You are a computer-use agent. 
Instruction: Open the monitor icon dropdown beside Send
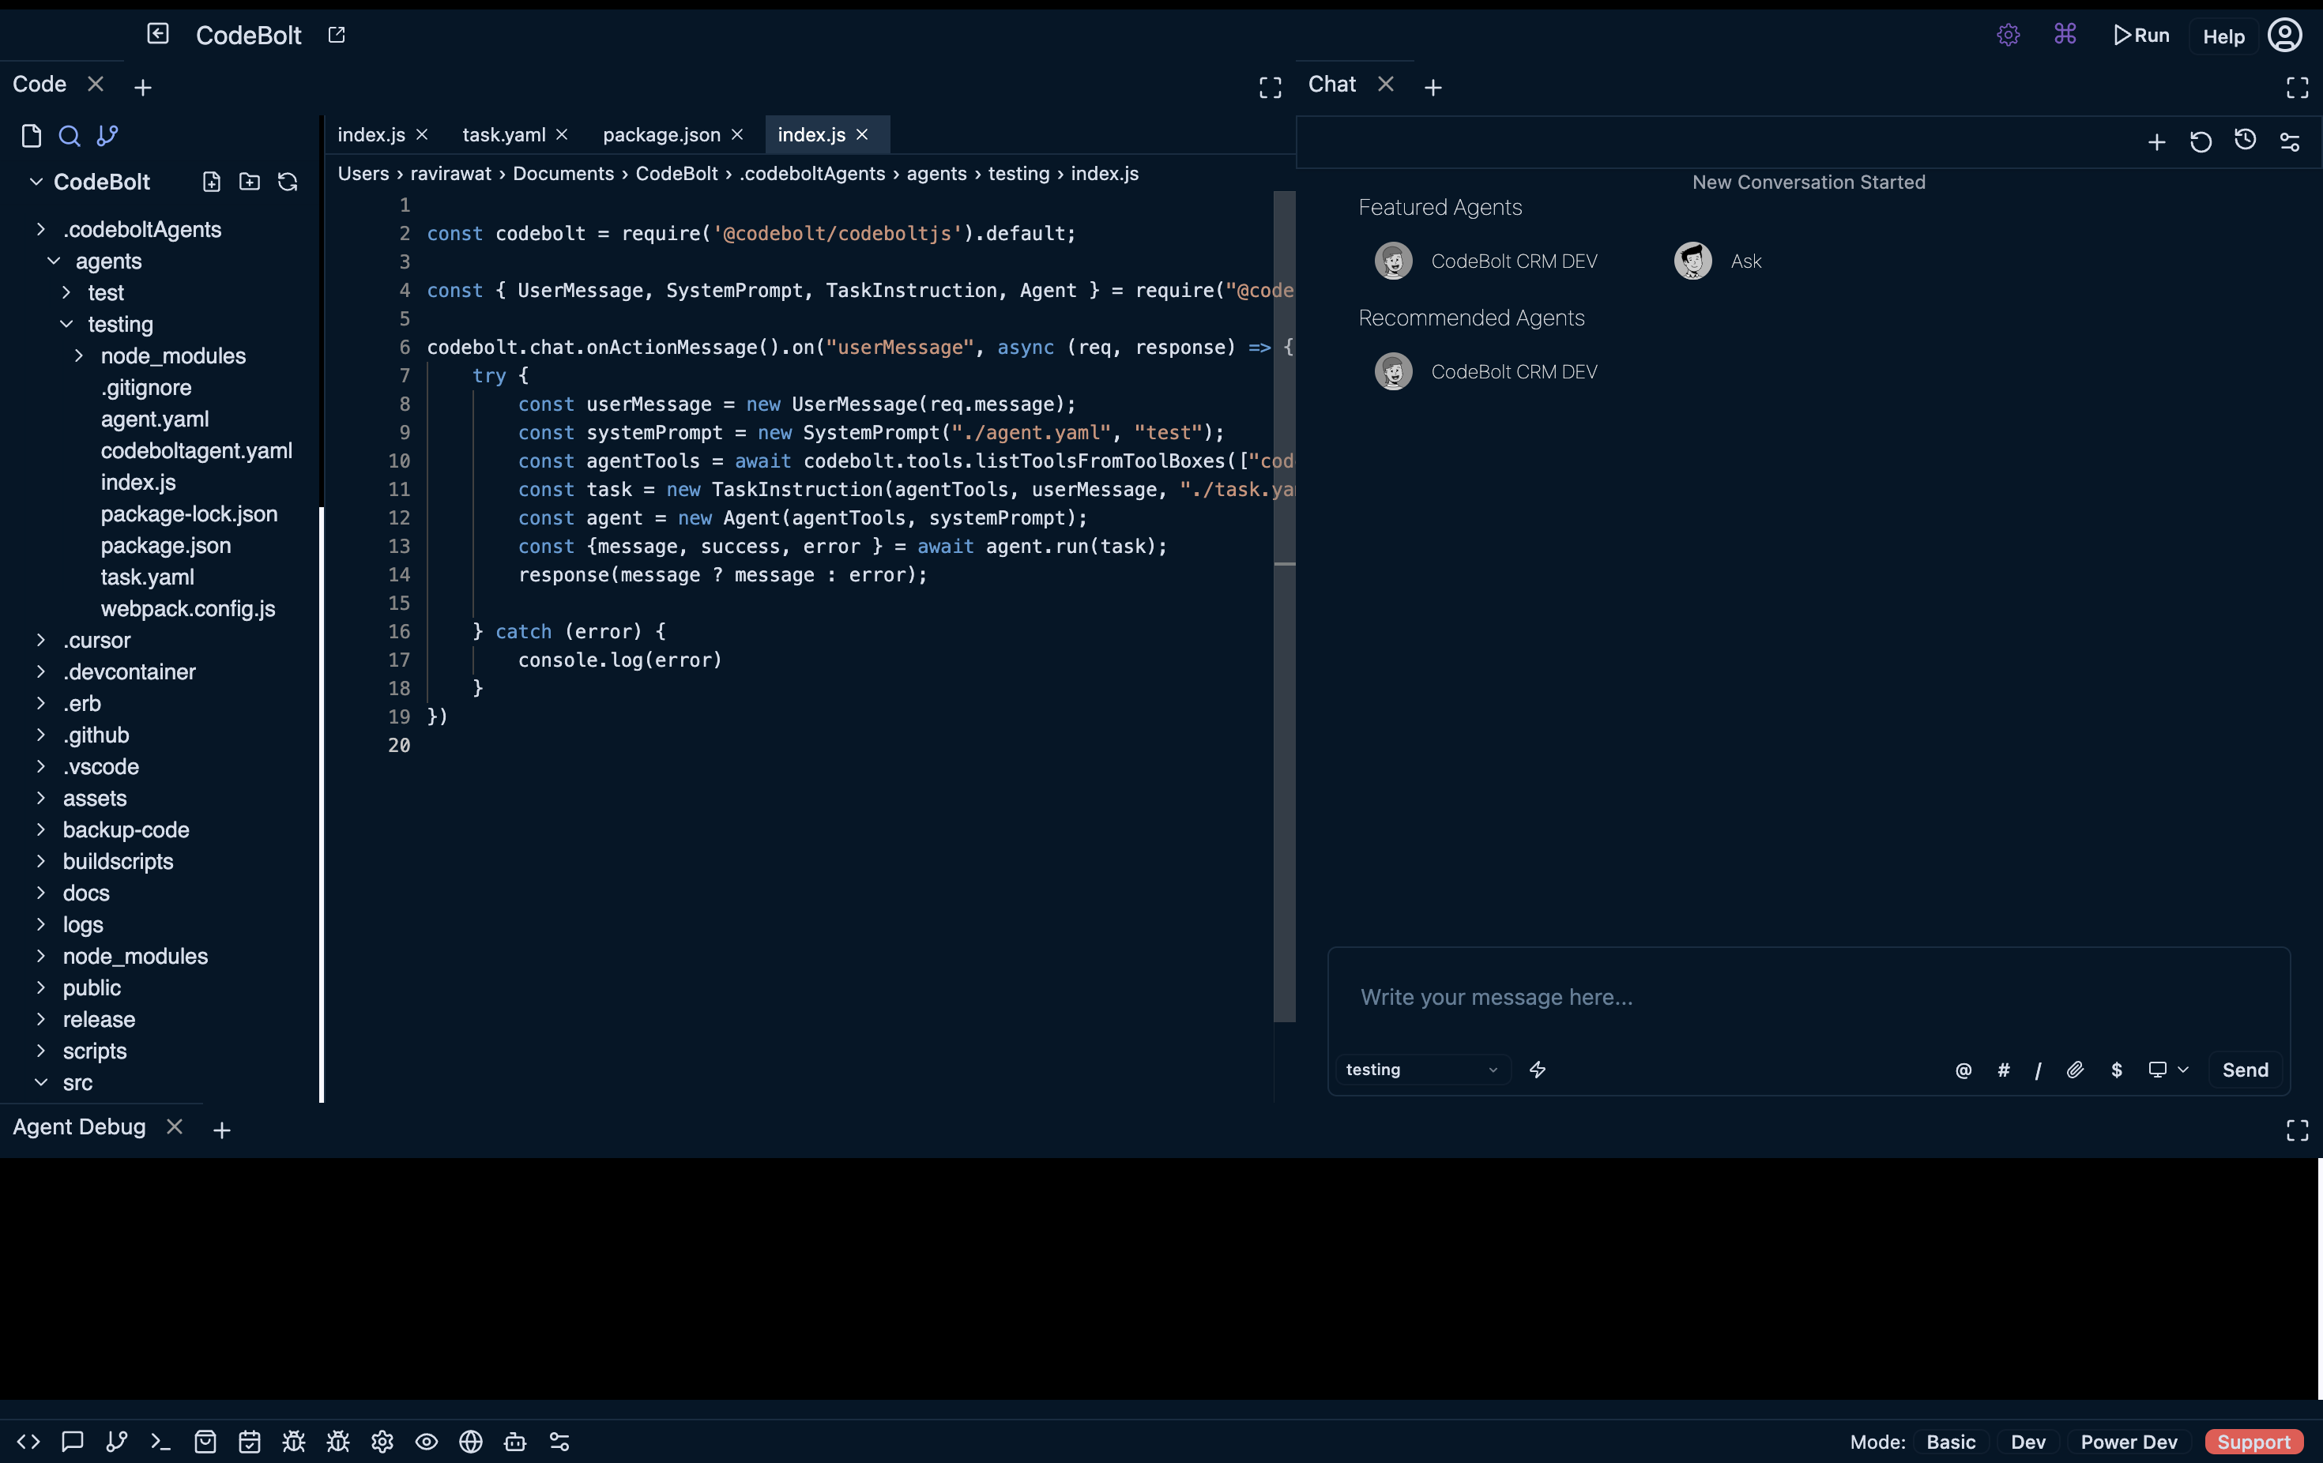(2167, 1070)
